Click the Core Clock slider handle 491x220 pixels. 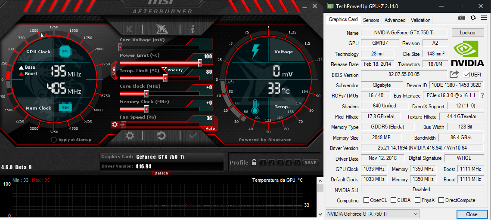(x=146, y=93)
